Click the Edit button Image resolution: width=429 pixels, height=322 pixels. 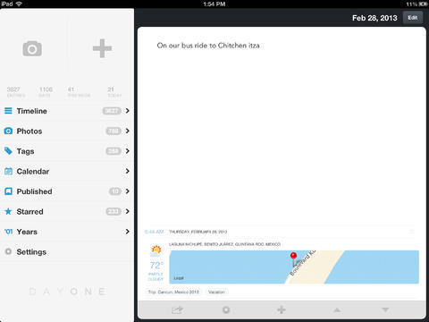pos(413,18)
